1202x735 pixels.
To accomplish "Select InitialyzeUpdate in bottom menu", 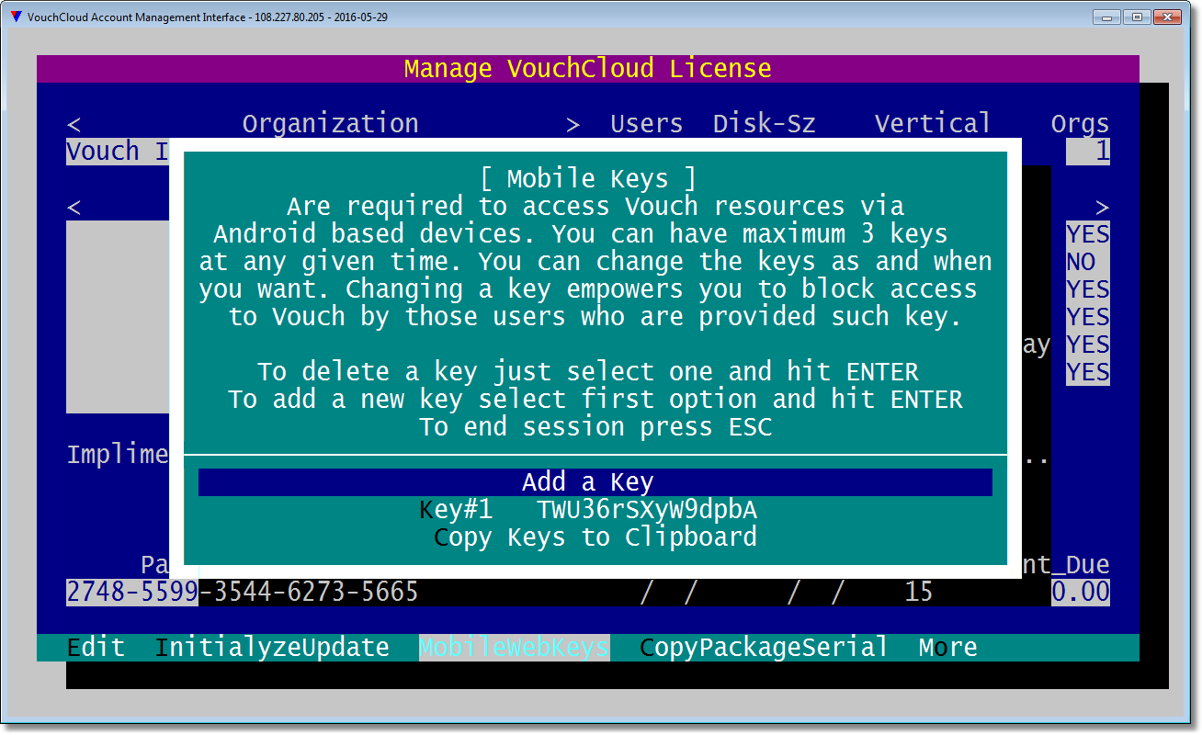I will coord(272,648).
